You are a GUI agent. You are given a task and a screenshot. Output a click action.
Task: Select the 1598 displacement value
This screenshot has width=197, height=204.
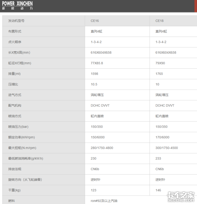coord(95,74)
